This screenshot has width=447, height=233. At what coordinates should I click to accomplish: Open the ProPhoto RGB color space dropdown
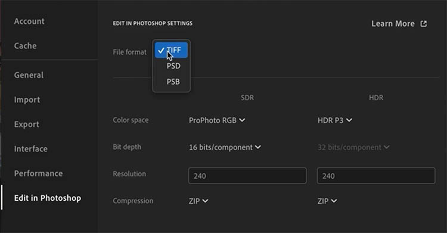(x=217, y=120)
